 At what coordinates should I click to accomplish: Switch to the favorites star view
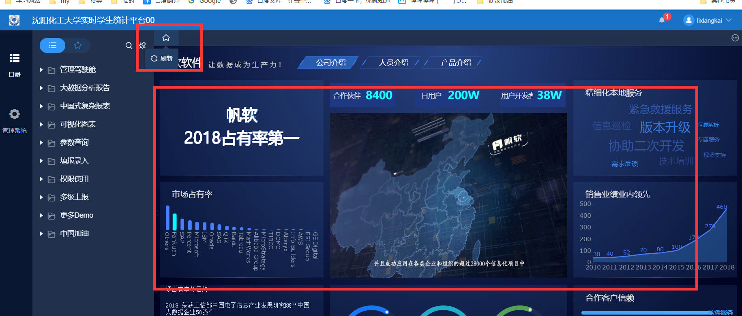tap(78, 45)
